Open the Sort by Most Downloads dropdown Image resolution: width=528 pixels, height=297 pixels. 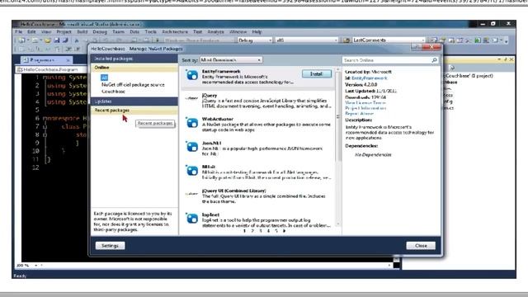pyautogui.click(x=231, y=60)
